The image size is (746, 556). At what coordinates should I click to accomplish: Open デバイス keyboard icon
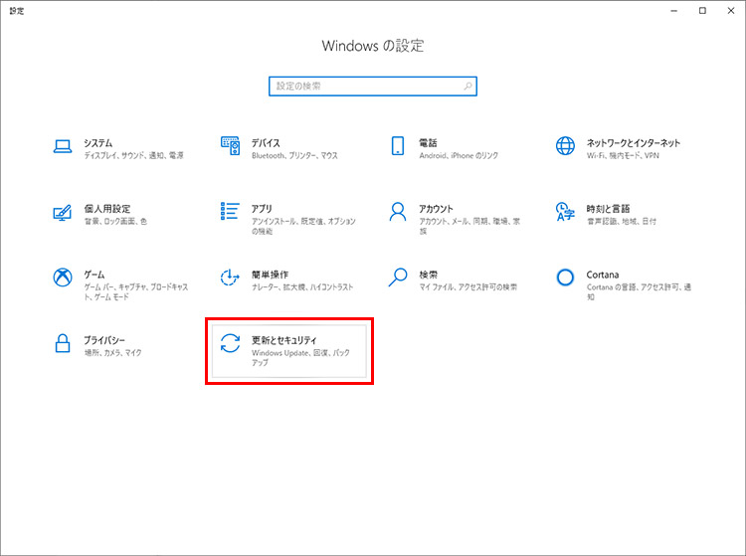231,146
